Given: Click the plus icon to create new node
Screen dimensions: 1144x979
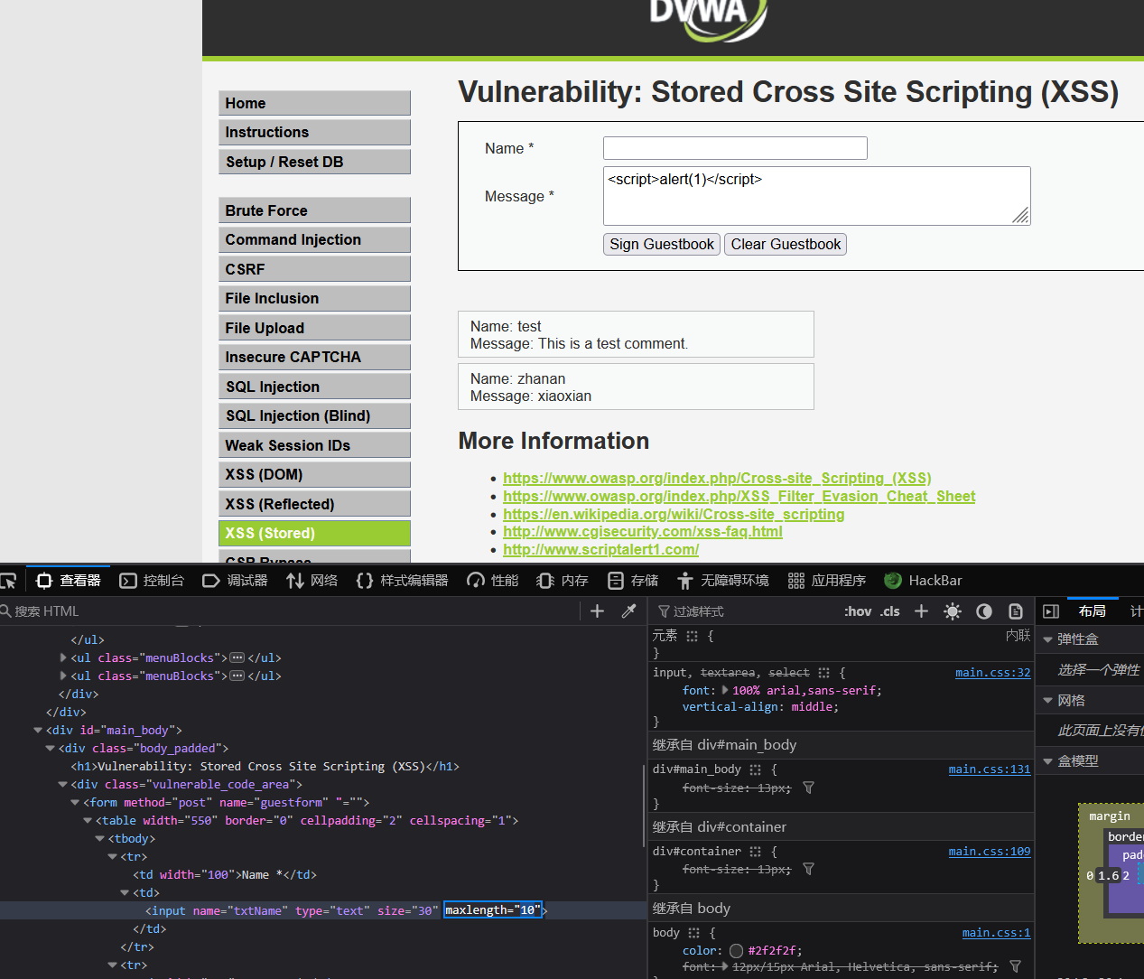Looking at the screenshot, I should click(597, 611).
